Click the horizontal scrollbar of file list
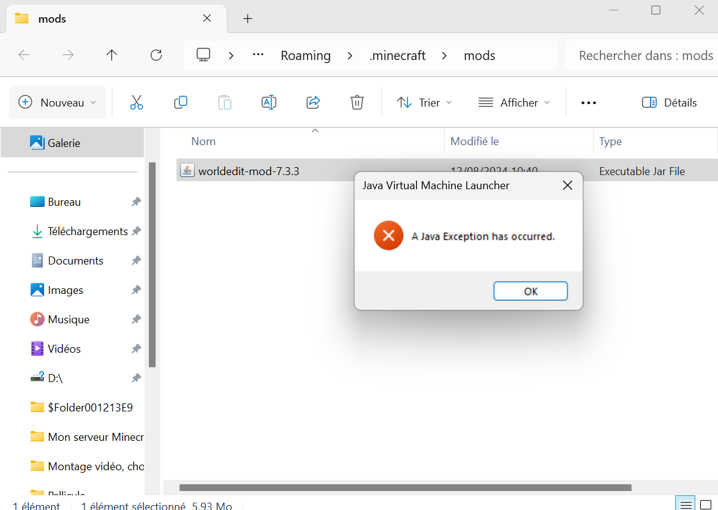 pyautogui.click(x=405, y=487)
